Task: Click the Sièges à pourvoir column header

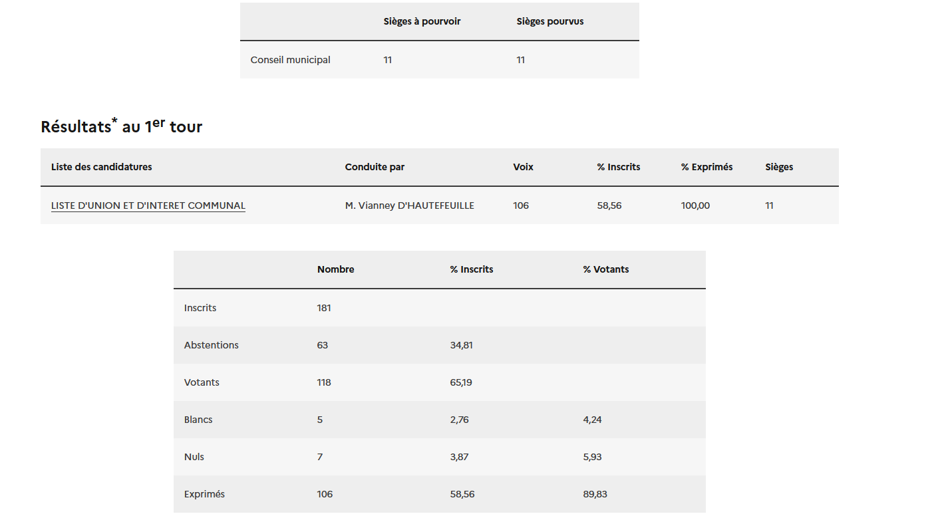Action: click(x=422, y=21)
